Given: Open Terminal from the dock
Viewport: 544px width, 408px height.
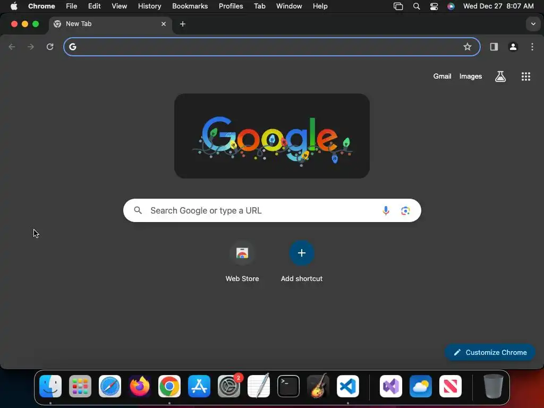Looking at the screenshot, I should click(288, 386).
